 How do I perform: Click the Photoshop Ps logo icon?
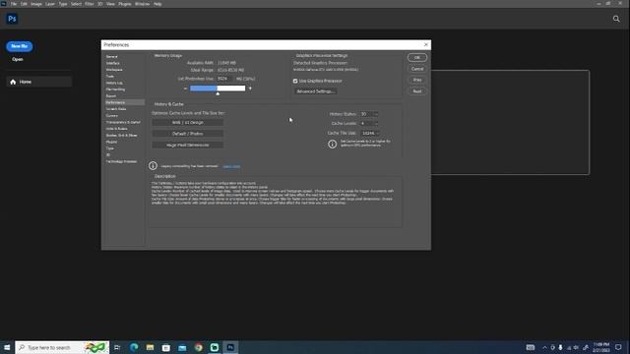[12, 19]
